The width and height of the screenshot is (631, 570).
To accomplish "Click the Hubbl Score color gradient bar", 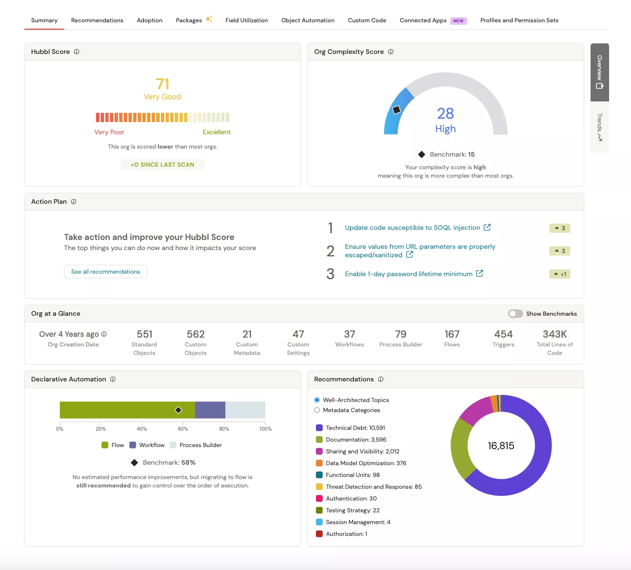I will click(163, 117).
